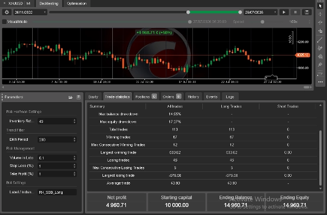327x215 pixels.
Task: Select the trend line drawing tool
Action: coord(320,40)
